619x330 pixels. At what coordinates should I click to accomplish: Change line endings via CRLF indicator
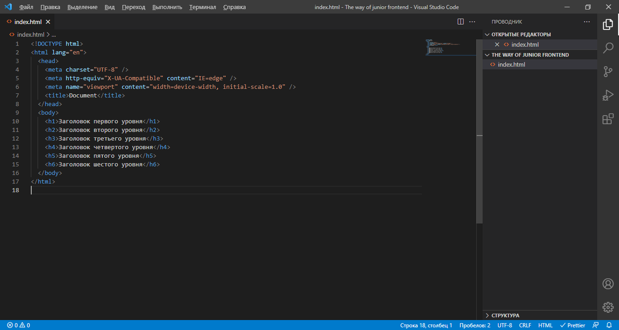[525, 325]
